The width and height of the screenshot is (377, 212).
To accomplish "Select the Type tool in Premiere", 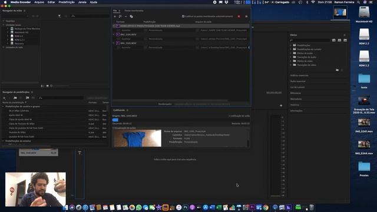I will pos(80,153).
